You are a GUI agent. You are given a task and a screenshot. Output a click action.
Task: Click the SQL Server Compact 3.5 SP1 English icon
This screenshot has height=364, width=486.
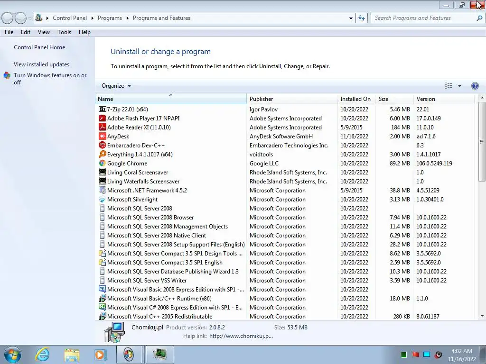point(103,262)
